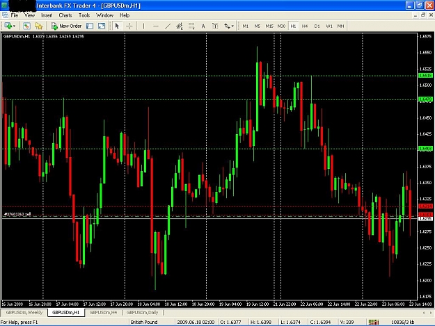435x326 pixels.
Task: Select the Crosshair tool
Action: click(x=129, y=26)
